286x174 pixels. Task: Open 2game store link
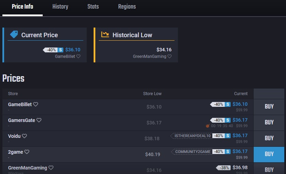[x=15, y=152]
